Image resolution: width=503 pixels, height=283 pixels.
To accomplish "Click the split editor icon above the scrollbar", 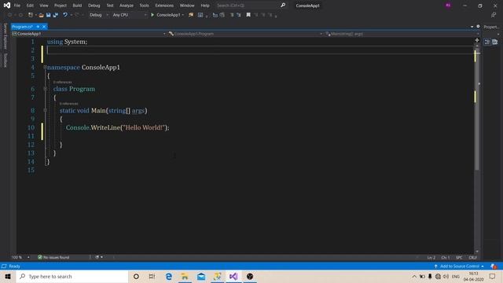I will 477,40.
